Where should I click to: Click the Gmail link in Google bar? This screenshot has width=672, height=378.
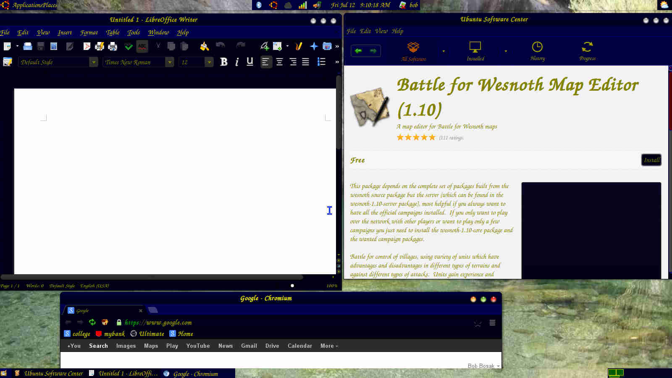pyautogui.click(x=249, y=346)
